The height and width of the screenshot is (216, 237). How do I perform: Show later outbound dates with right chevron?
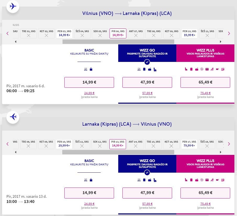229,33
